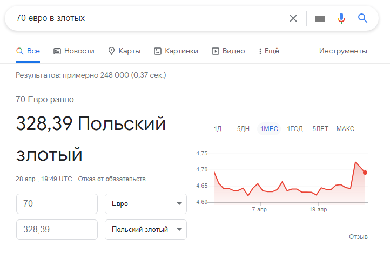Open the on-screen keyboard icon
Viewport: 390px width, 254px height.
pyautogui.click(x=320, y=18)
